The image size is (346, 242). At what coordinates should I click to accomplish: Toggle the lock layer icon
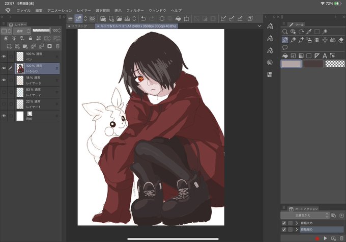31,38
